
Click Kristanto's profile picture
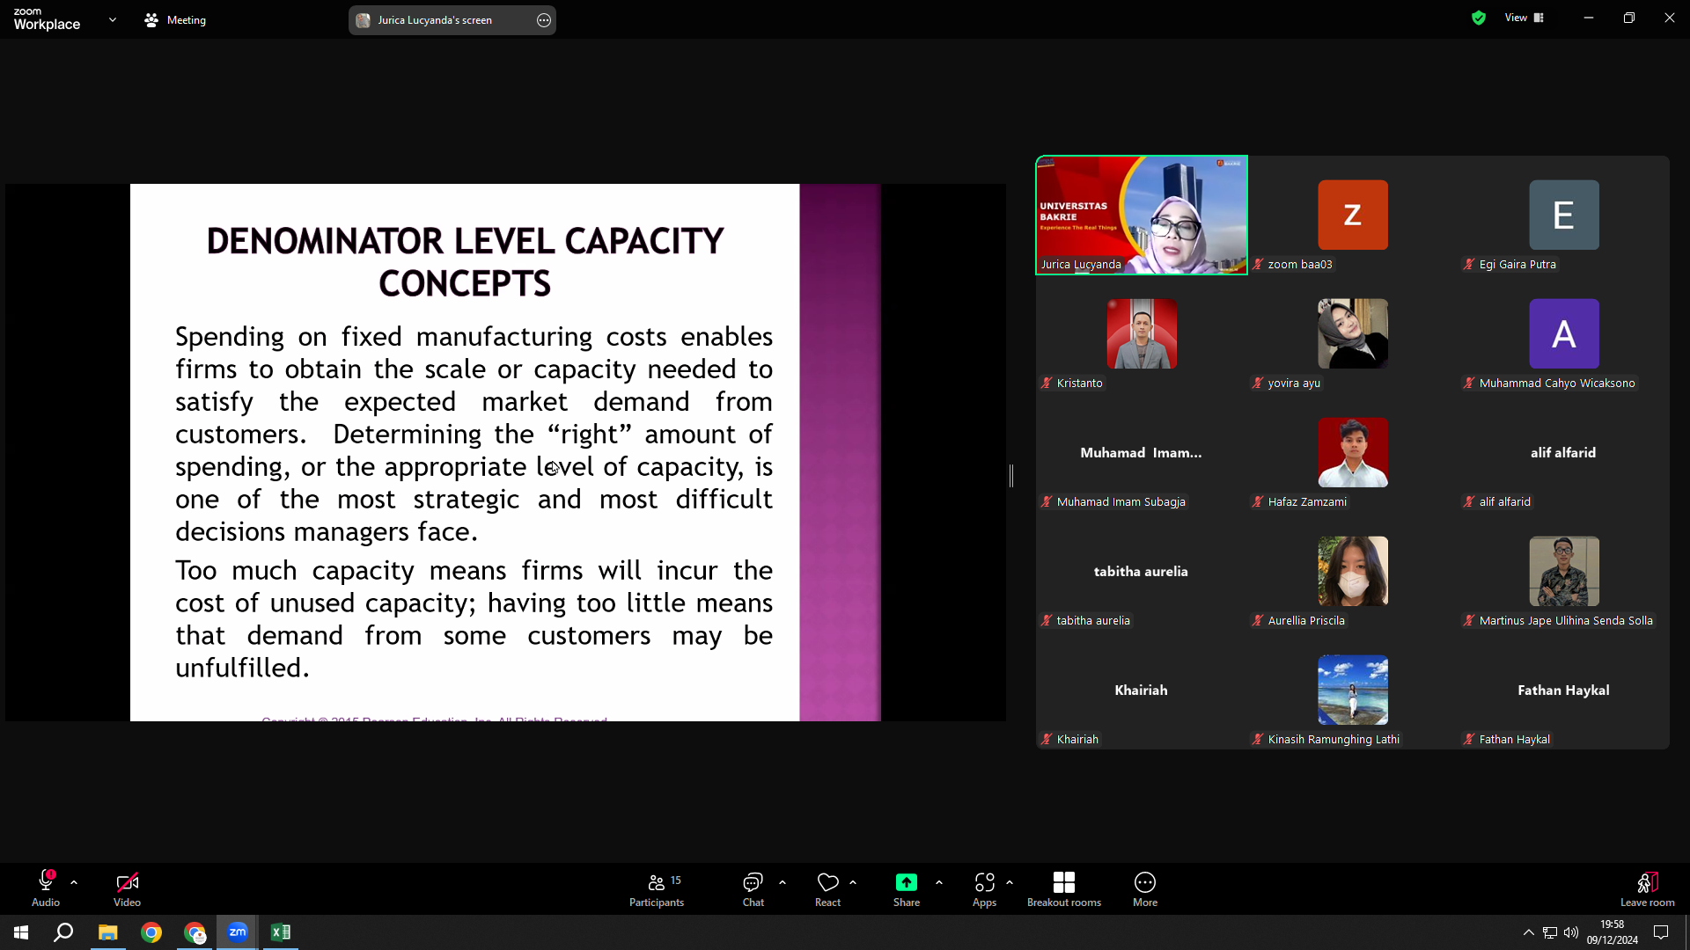[x=1142, y=333]
